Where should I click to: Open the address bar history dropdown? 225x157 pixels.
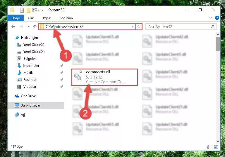133,27
